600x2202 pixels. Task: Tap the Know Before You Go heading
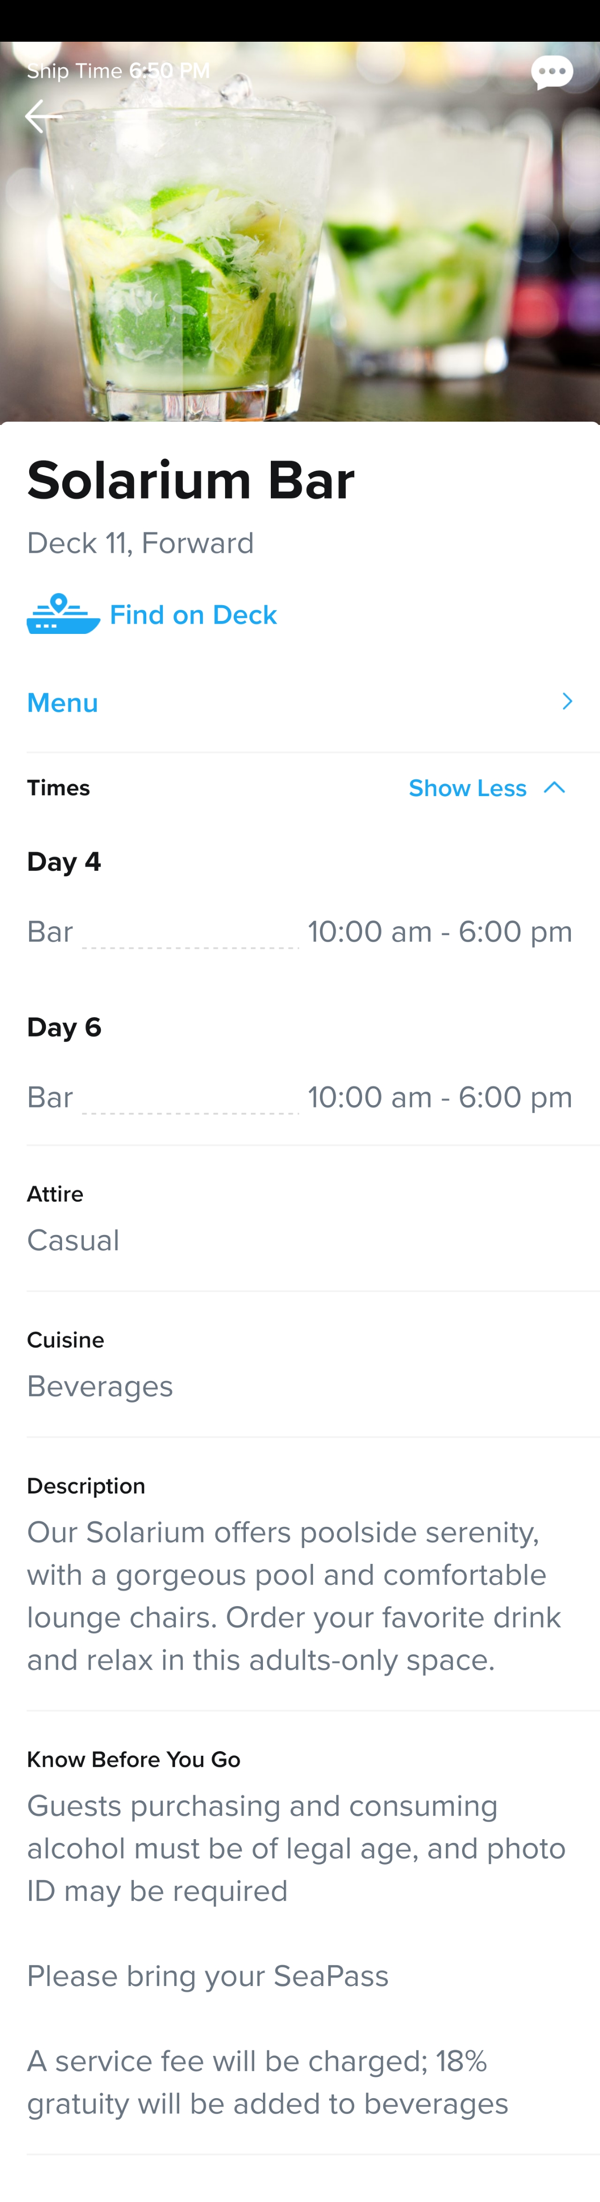click(x=133, y=1760)
